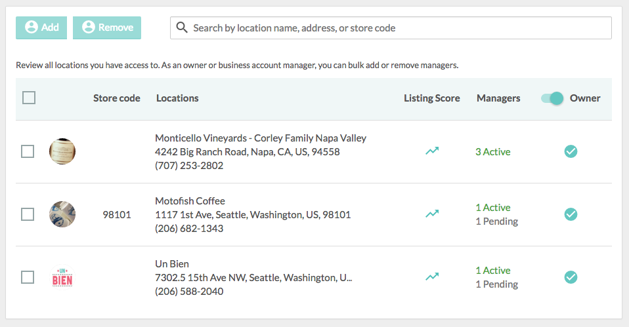
Task: Open 1 Pending managers for Un Bien
Action: (496, 284)
